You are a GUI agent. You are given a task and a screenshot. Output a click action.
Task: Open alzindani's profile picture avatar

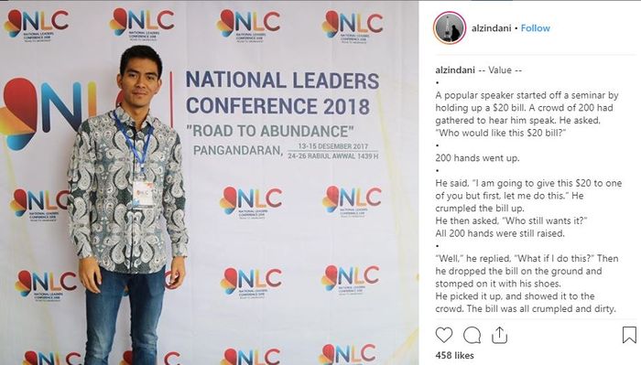click(450, 27)
